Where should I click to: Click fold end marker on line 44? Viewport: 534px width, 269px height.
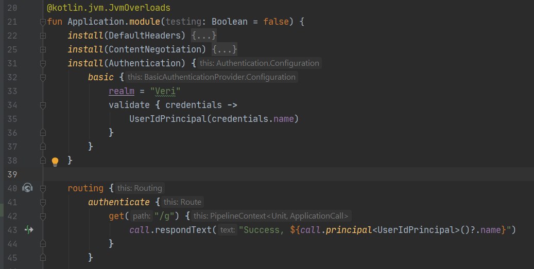pos(43,243)
